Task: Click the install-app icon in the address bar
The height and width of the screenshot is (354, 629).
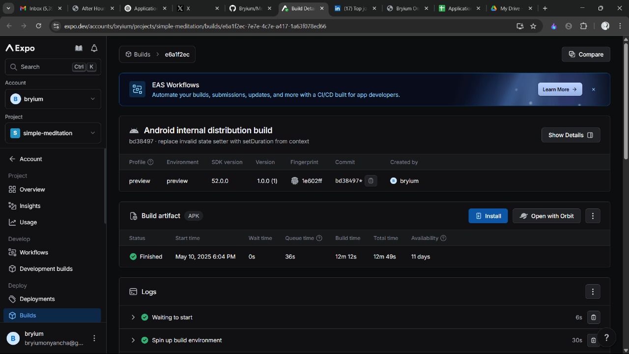Action: (520, 26)
